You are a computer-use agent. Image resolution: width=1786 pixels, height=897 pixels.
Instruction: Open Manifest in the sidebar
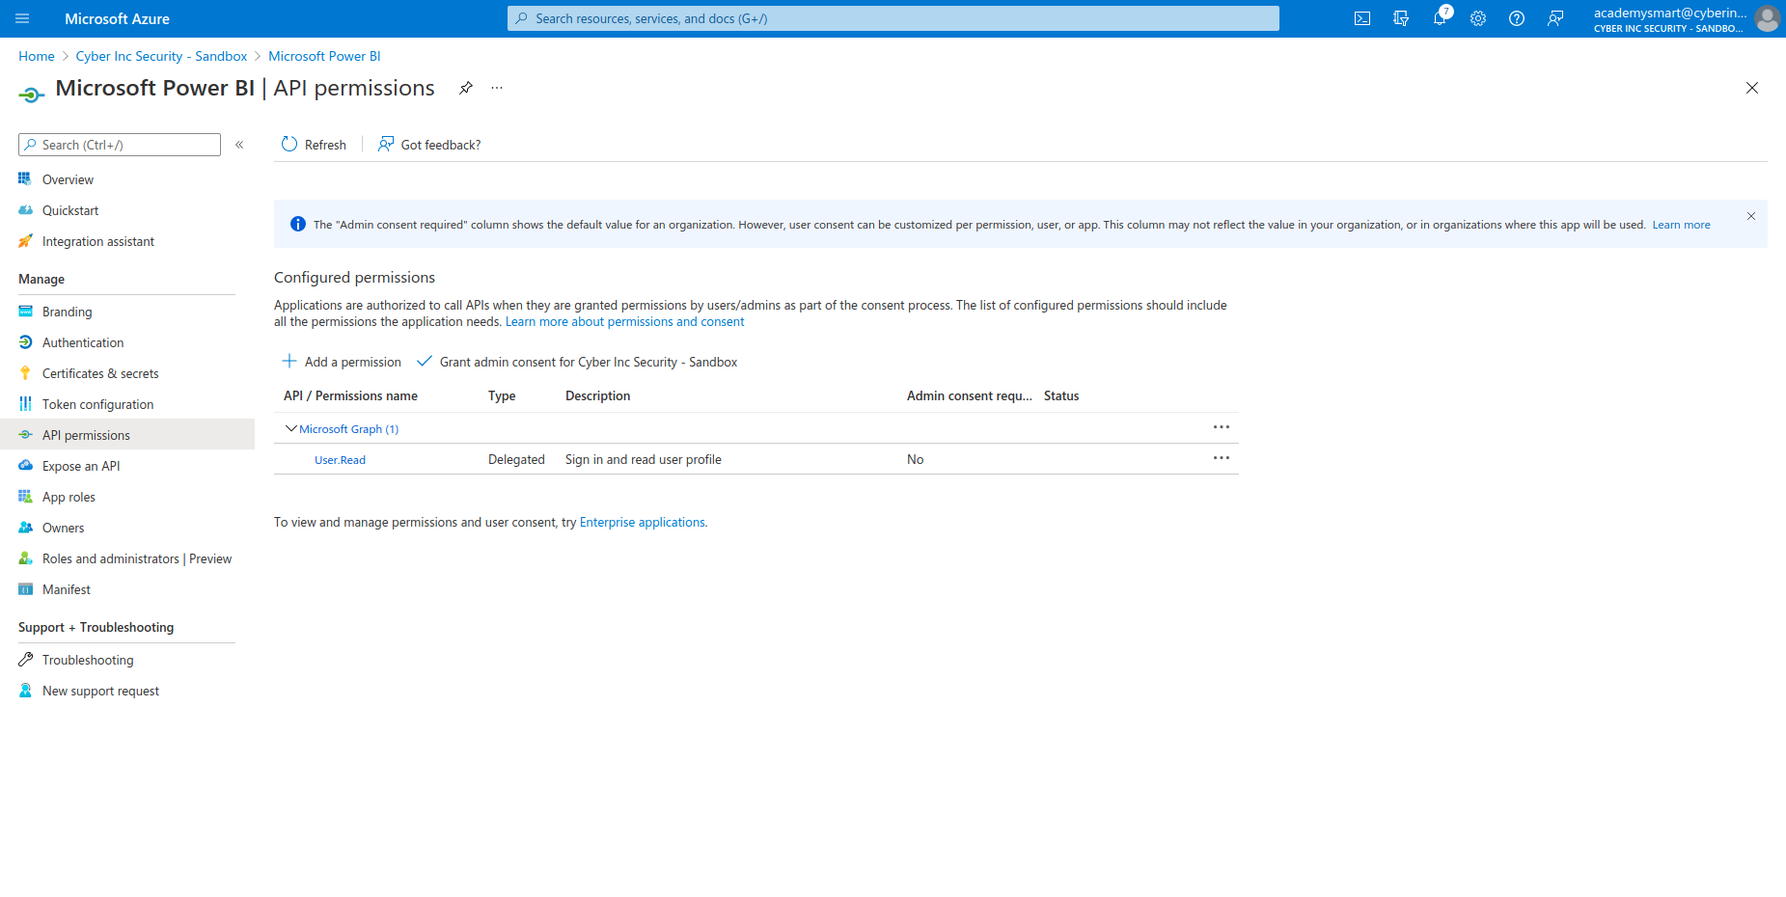click(x=66, y=589)
